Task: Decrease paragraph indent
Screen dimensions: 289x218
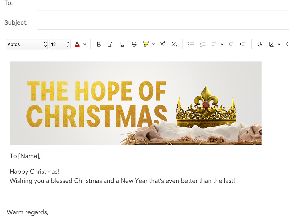Action: tap(231, 44)
